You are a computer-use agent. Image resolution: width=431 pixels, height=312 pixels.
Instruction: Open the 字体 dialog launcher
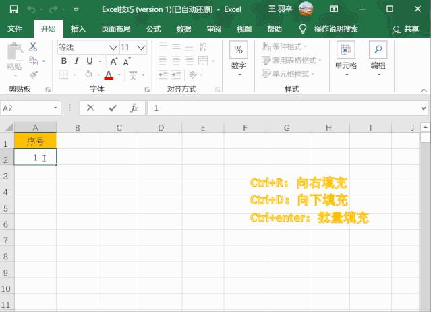pos(147,89)
